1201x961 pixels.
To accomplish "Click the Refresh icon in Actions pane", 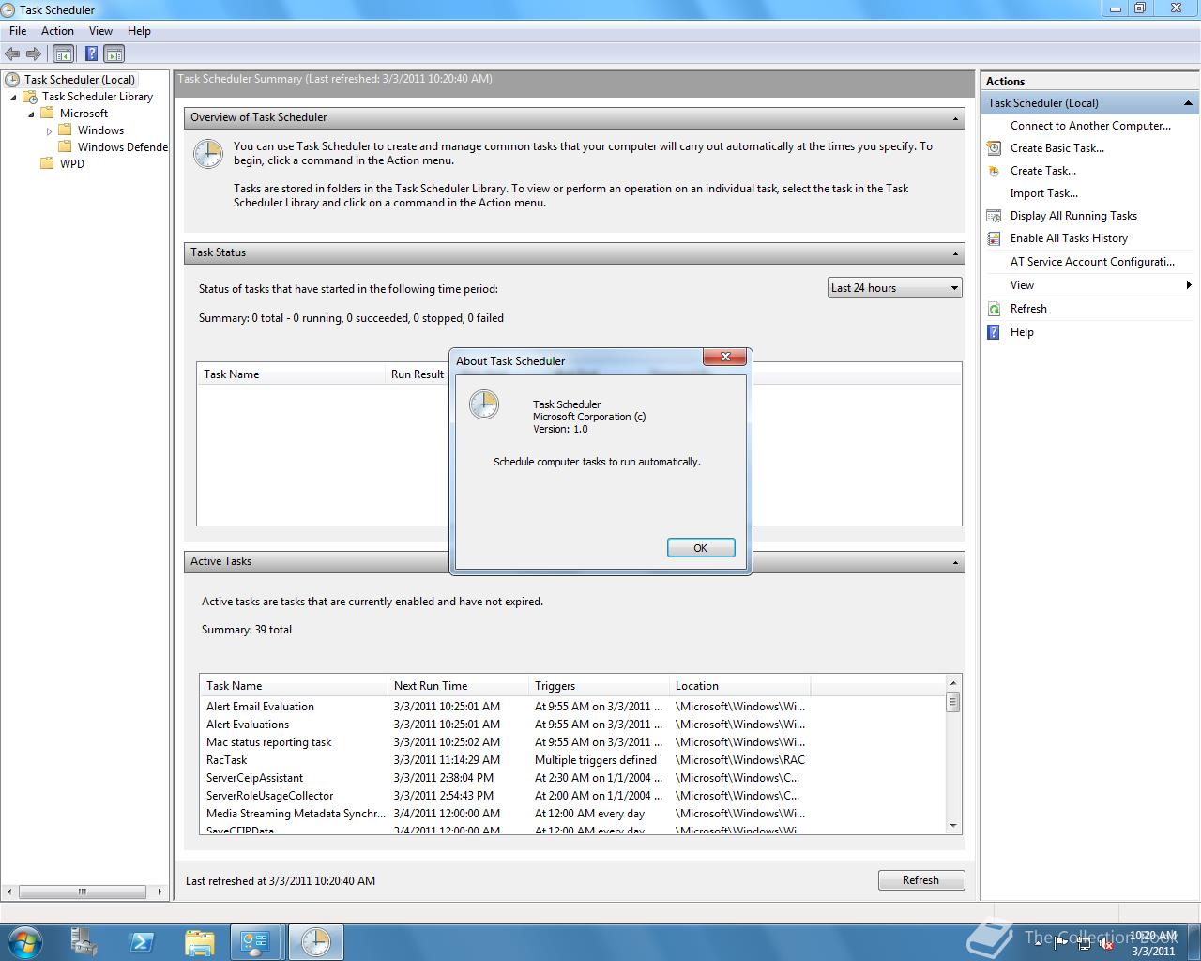I will (x=995, y=309).
